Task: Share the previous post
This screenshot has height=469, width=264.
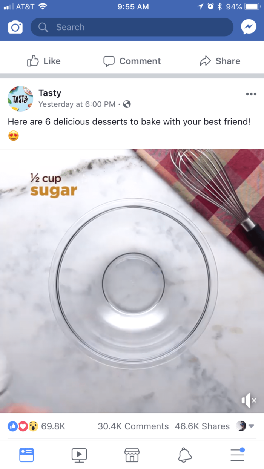Action: coord(220,61)
